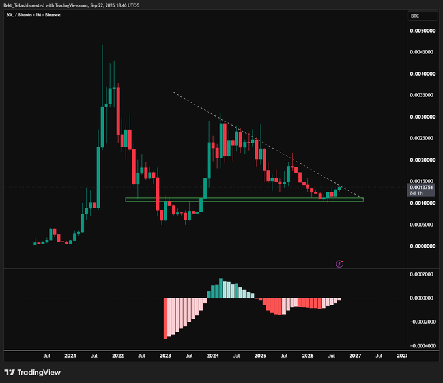Click the 0.0040000 price axis label
Image resolution: width=443 pixels, height=383 pixels.
pos(423,74)
